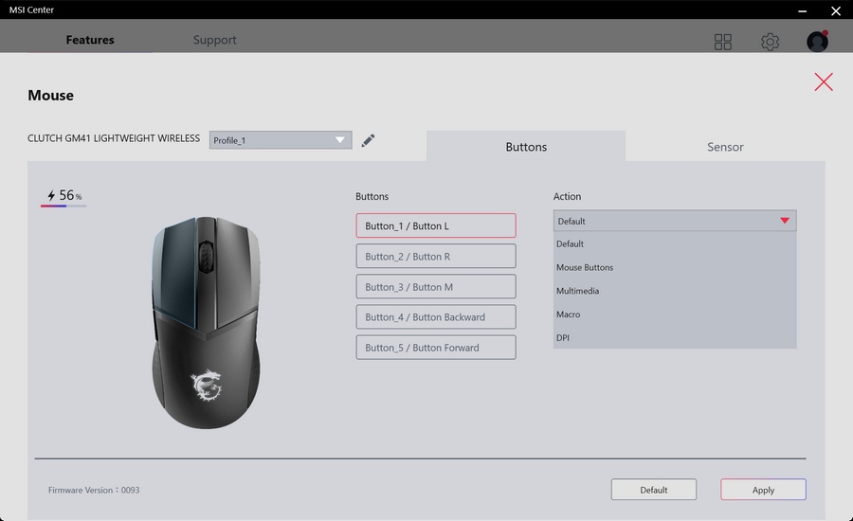Open the Support tab

click(214, 40)
